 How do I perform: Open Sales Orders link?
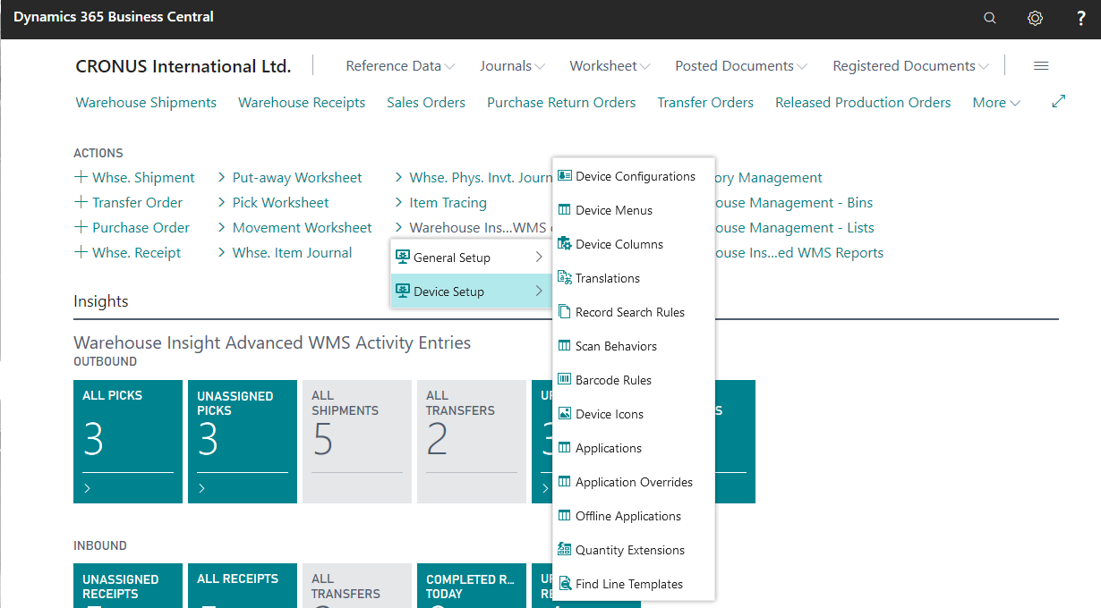(426, 103)
